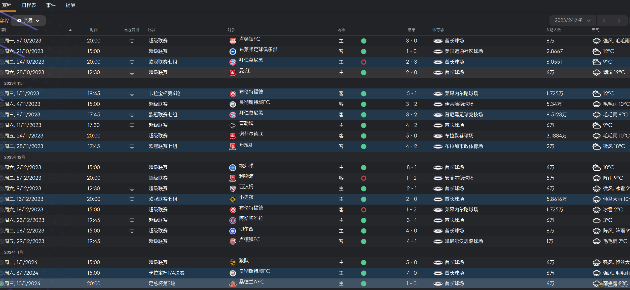630x290 pixels.
Task: Click the Sunderland crest next to 桑德兰AFC
Action: coord(233,284)
